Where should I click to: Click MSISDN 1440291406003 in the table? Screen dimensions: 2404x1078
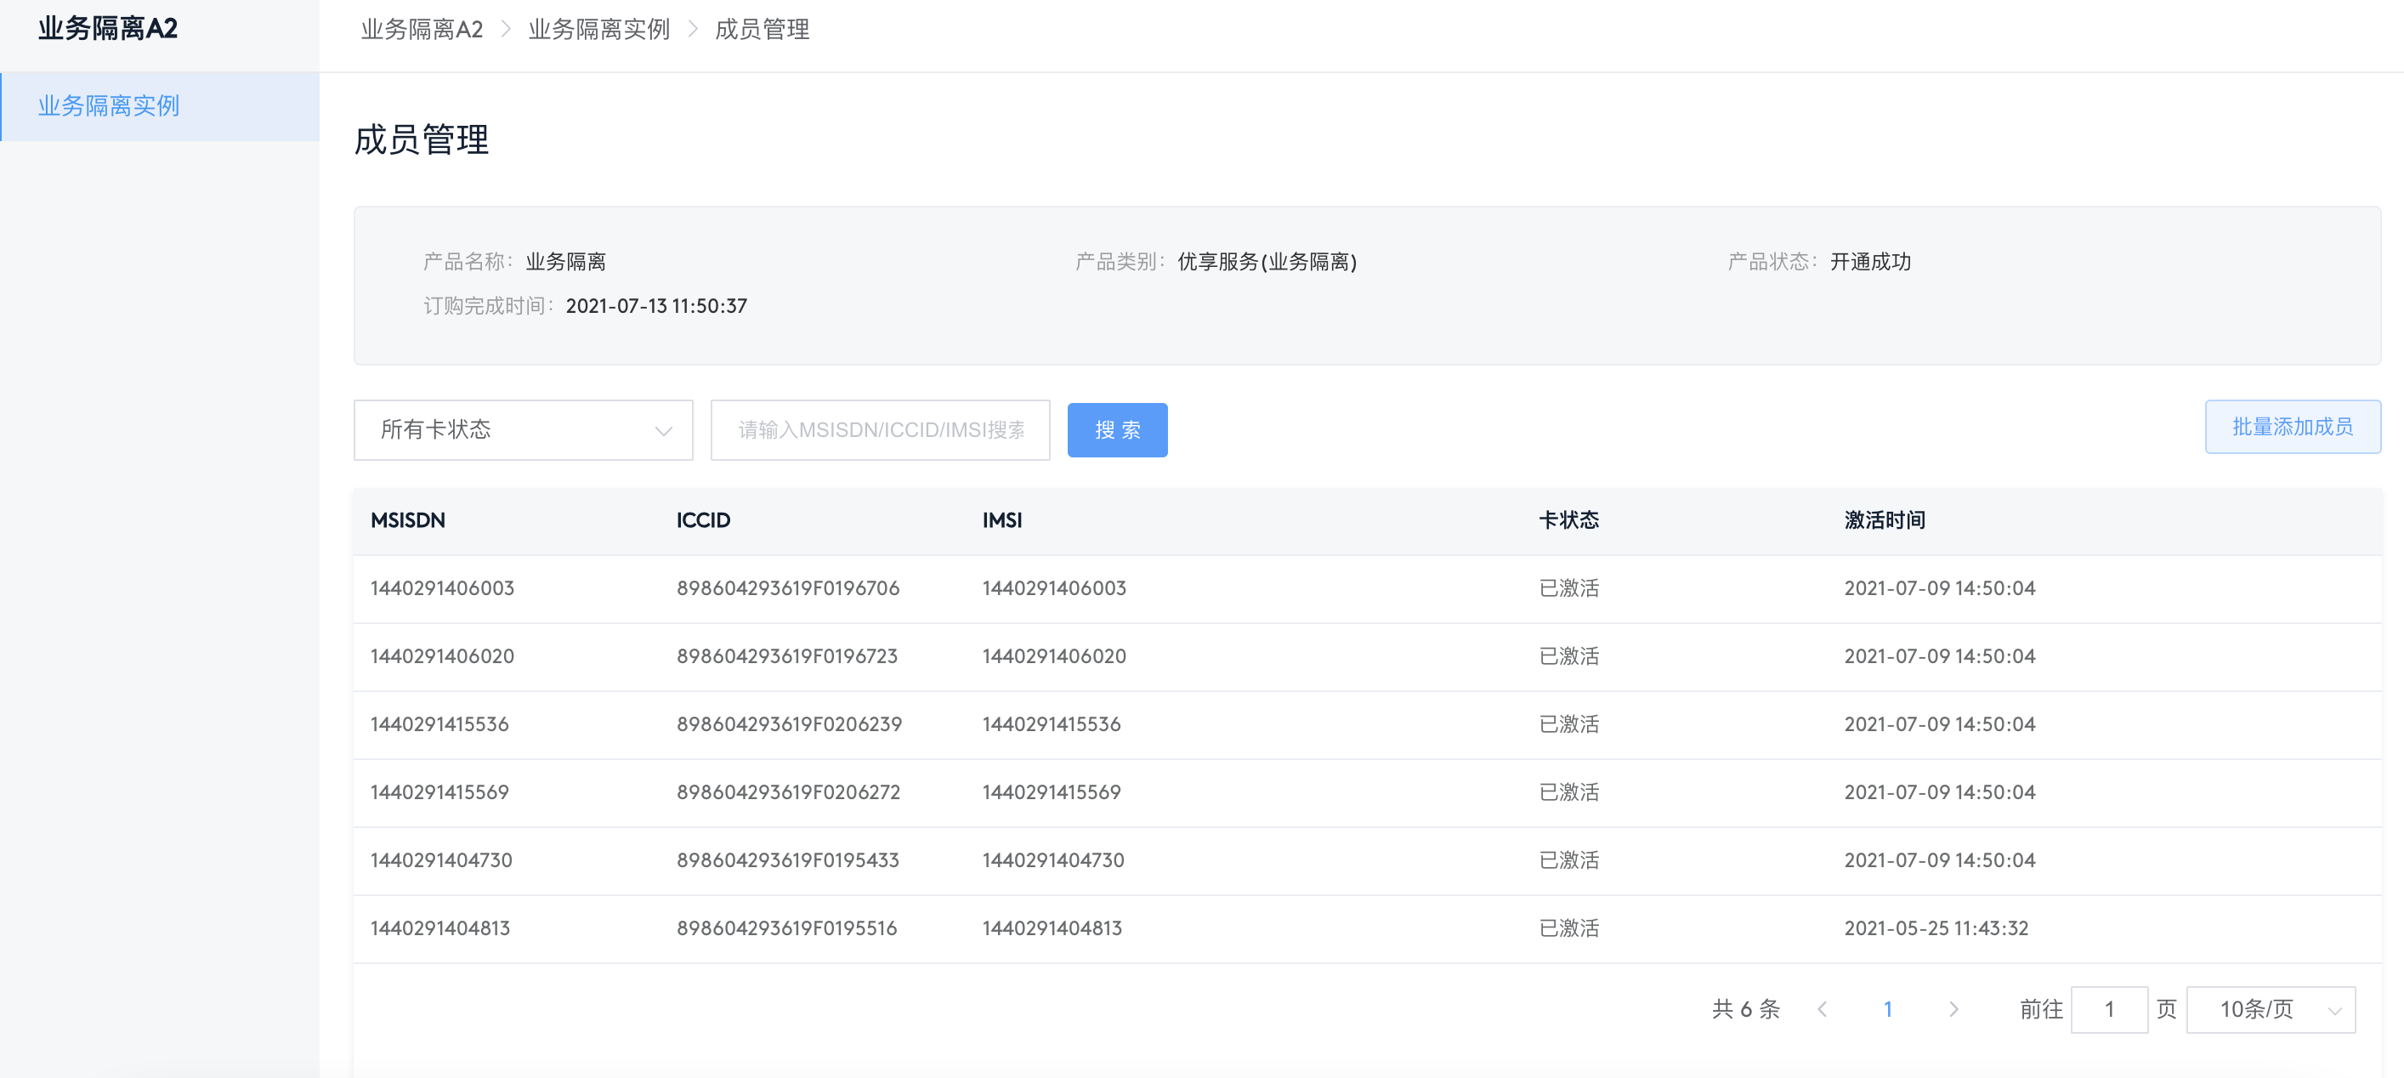point(441,588)
